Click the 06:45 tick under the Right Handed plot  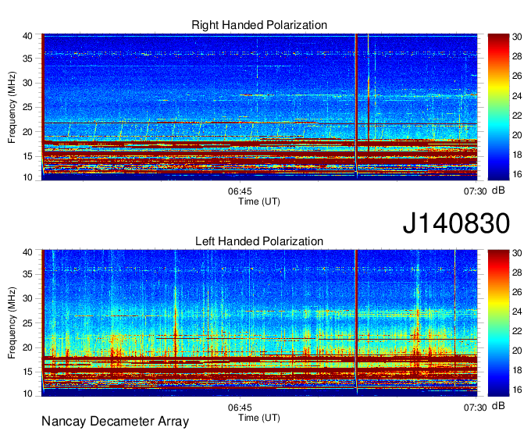240,191
